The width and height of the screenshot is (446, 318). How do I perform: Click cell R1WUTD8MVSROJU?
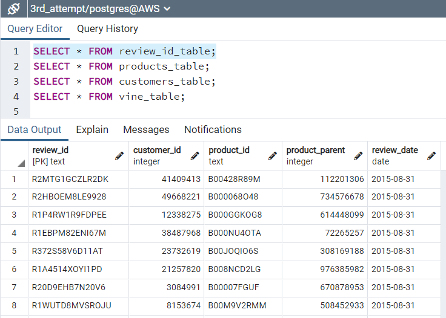79,305
